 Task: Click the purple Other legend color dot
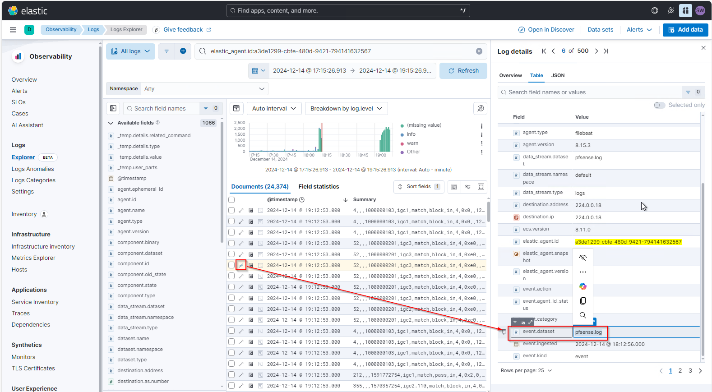402,152
